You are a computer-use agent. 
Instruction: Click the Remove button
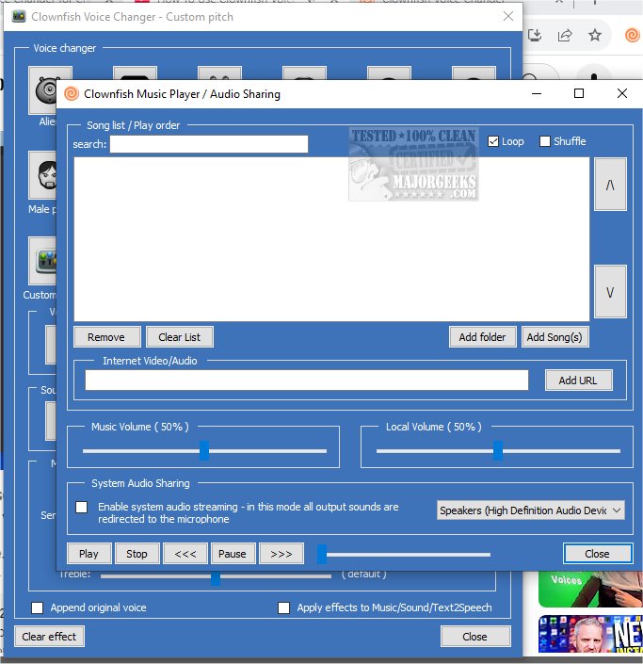[106, 337]
